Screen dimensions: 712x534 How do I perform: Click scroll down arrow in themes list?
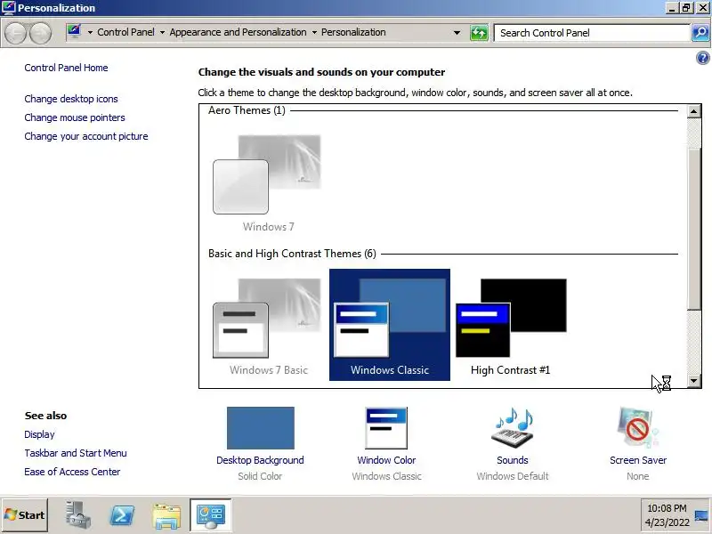point(694,381)
